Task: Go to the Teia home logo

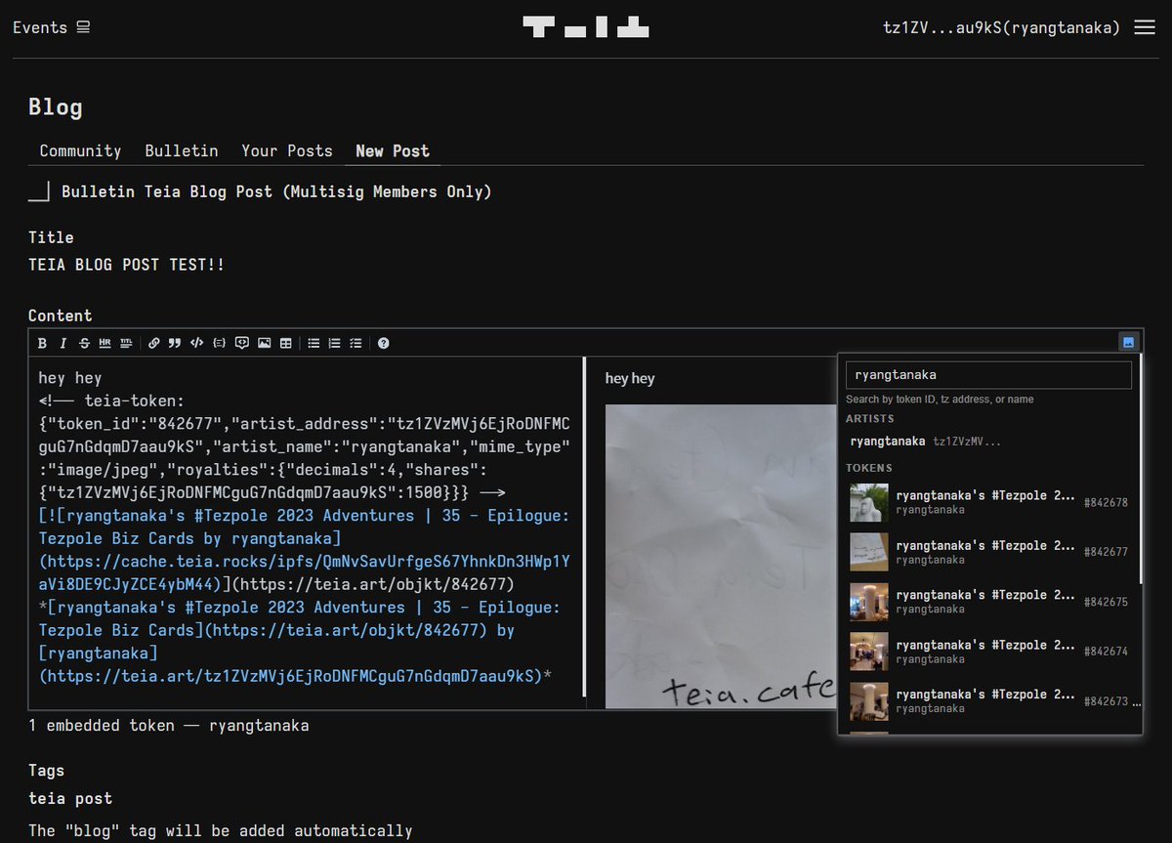Action: coord(586,26)
